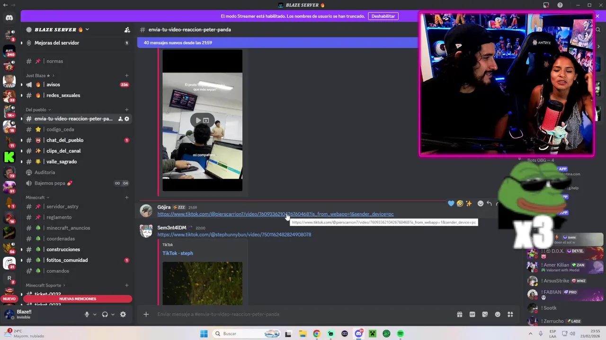606x340 pixels.
Task: Open the emoji picker in message bar
Action: pos(498,314)
